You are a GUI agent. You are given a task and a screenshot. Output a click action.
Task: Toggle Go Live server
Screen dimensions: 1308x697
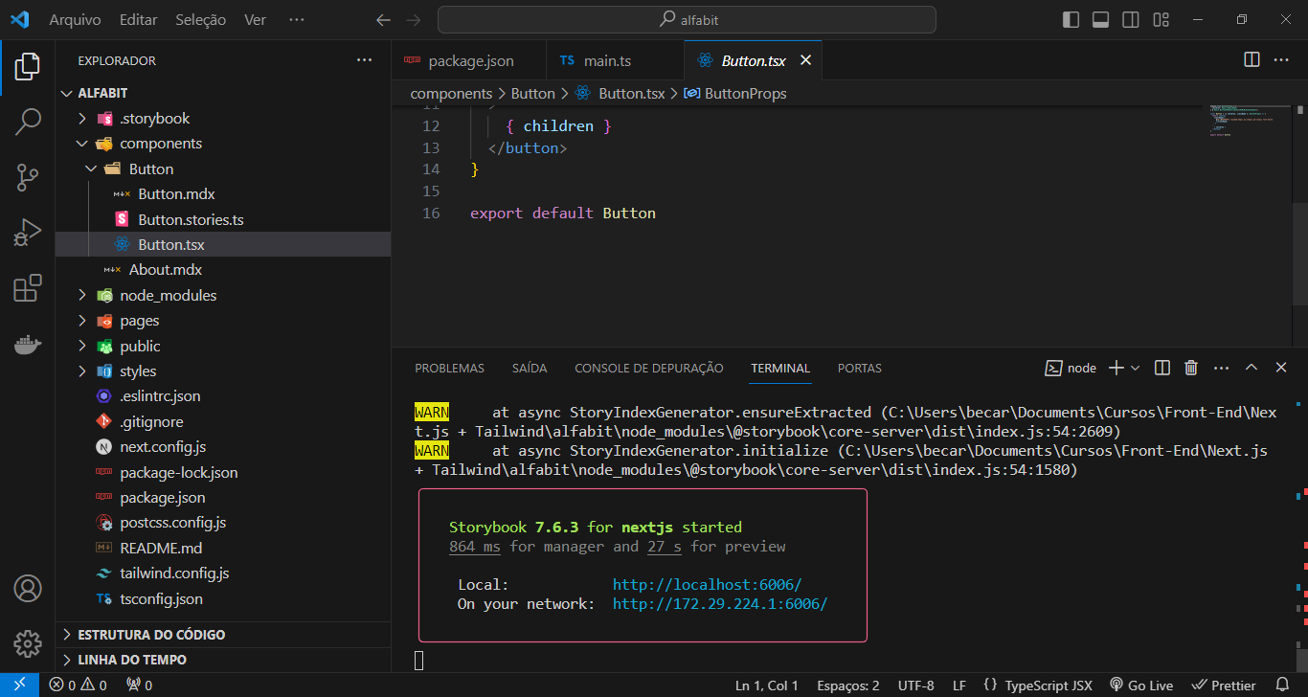click(x=1141, y=685)
